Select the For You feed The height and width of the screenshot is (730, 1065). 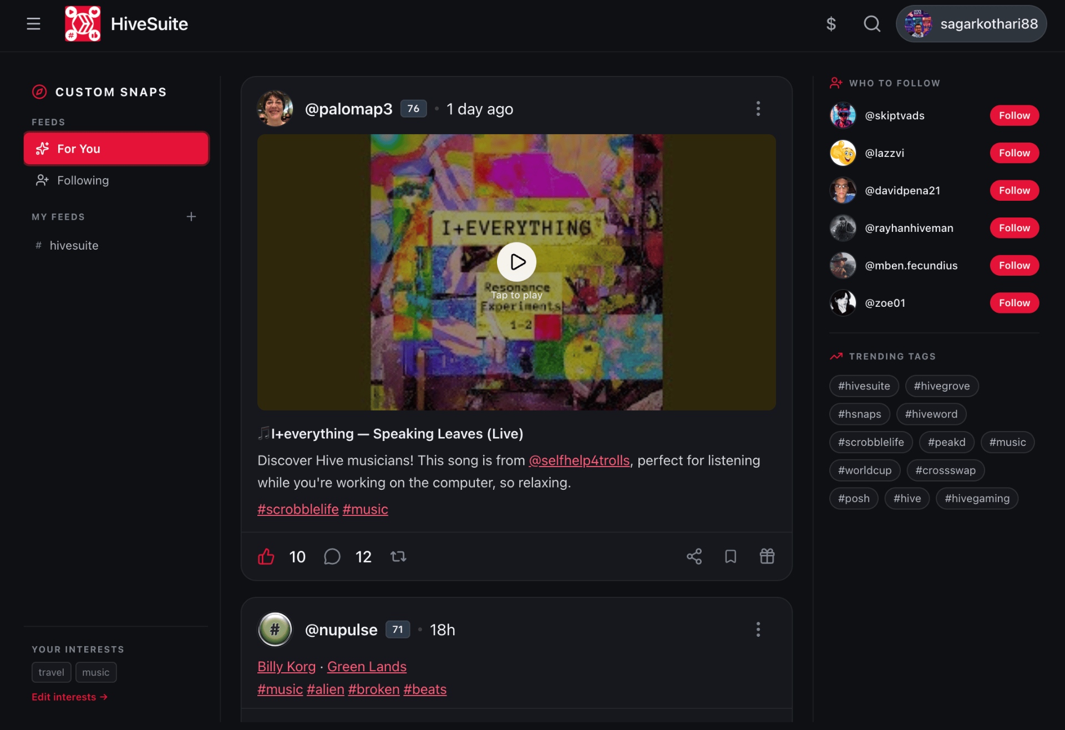tap(116, 149)
